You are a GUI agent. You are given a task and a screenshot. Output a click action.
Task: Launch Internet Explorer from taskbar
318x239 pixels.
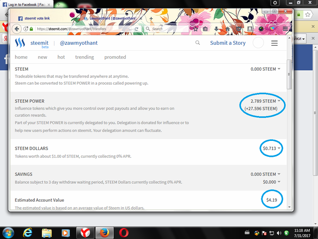(27, 233)
